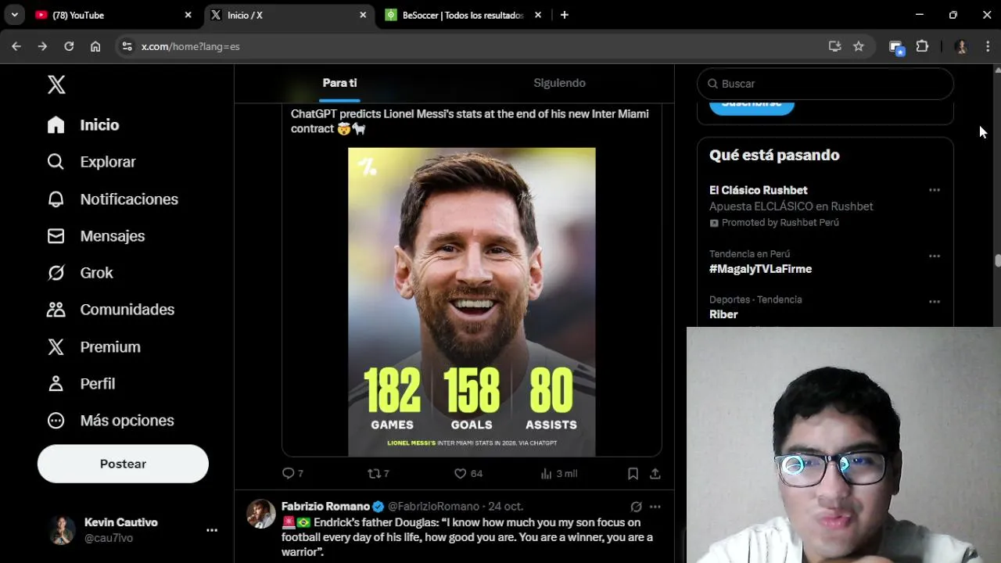Click the X logo icon

click(56, 84)
